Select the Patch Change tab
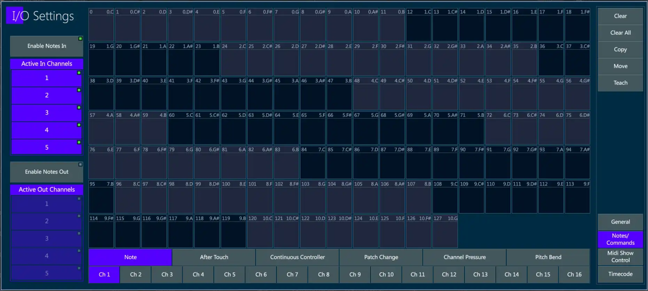 [381, 258]
